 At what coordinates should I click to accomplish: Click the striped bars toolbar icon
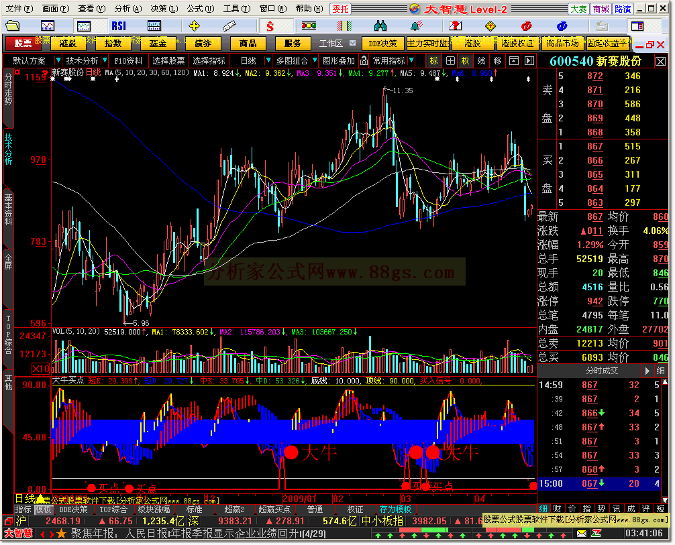pos(344,26)
